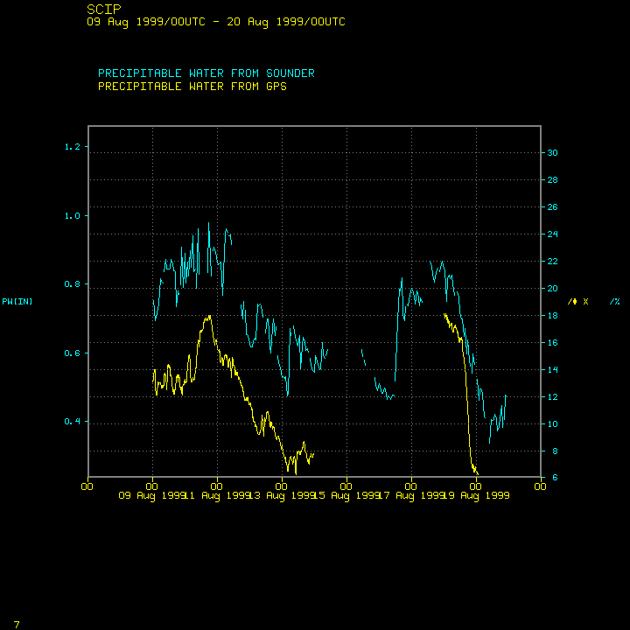Select the Precipitable Water From GPS legend entry
This screenshot has height=630, width=630.
point(192,87)
